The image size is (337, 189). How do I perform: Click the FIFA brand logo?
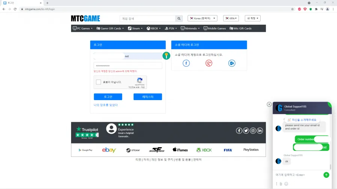click(228, 150)
